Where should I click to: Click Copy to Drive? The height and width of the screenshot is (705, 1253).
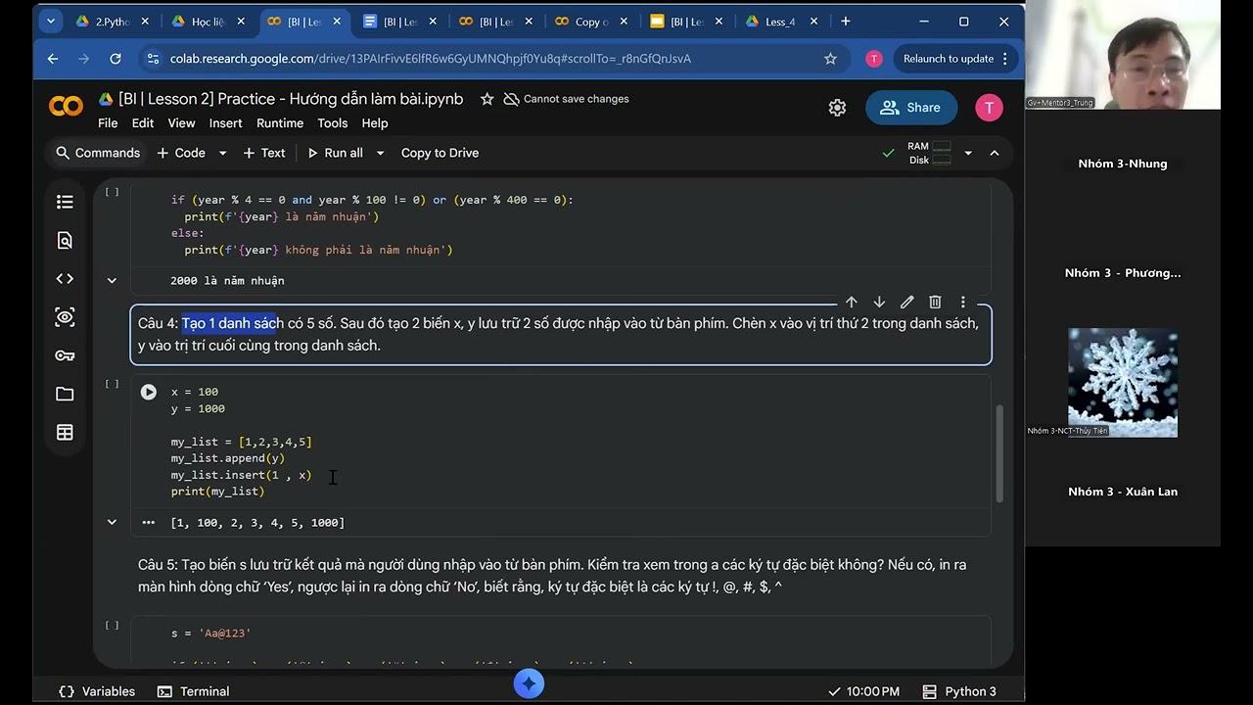(440, 153)
